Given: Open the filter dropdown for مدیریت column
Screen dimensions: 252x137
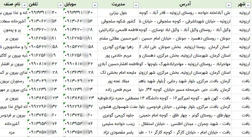Looking at the screenshot, I should point(136,5).
